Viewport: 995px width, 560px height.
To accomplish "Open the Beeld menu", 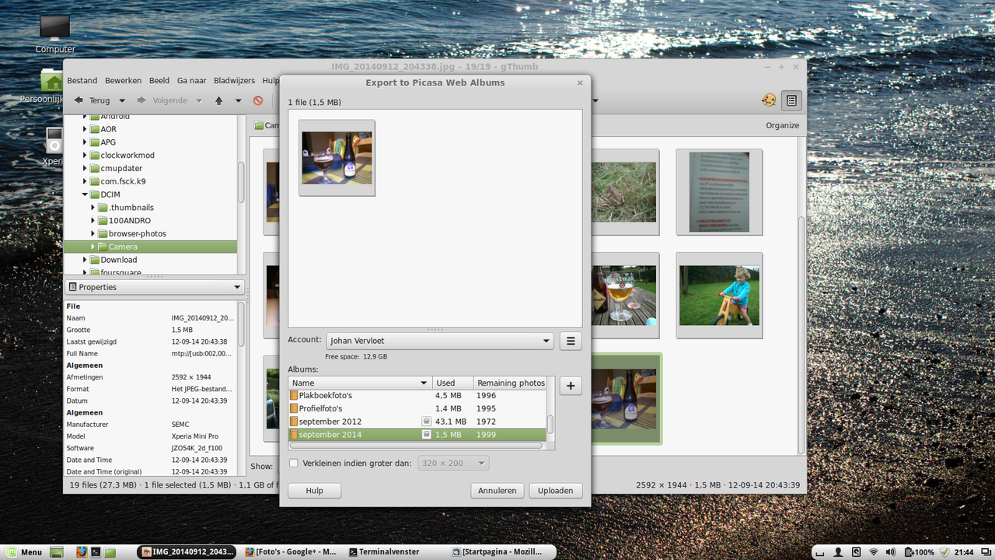I will [159, 81].
